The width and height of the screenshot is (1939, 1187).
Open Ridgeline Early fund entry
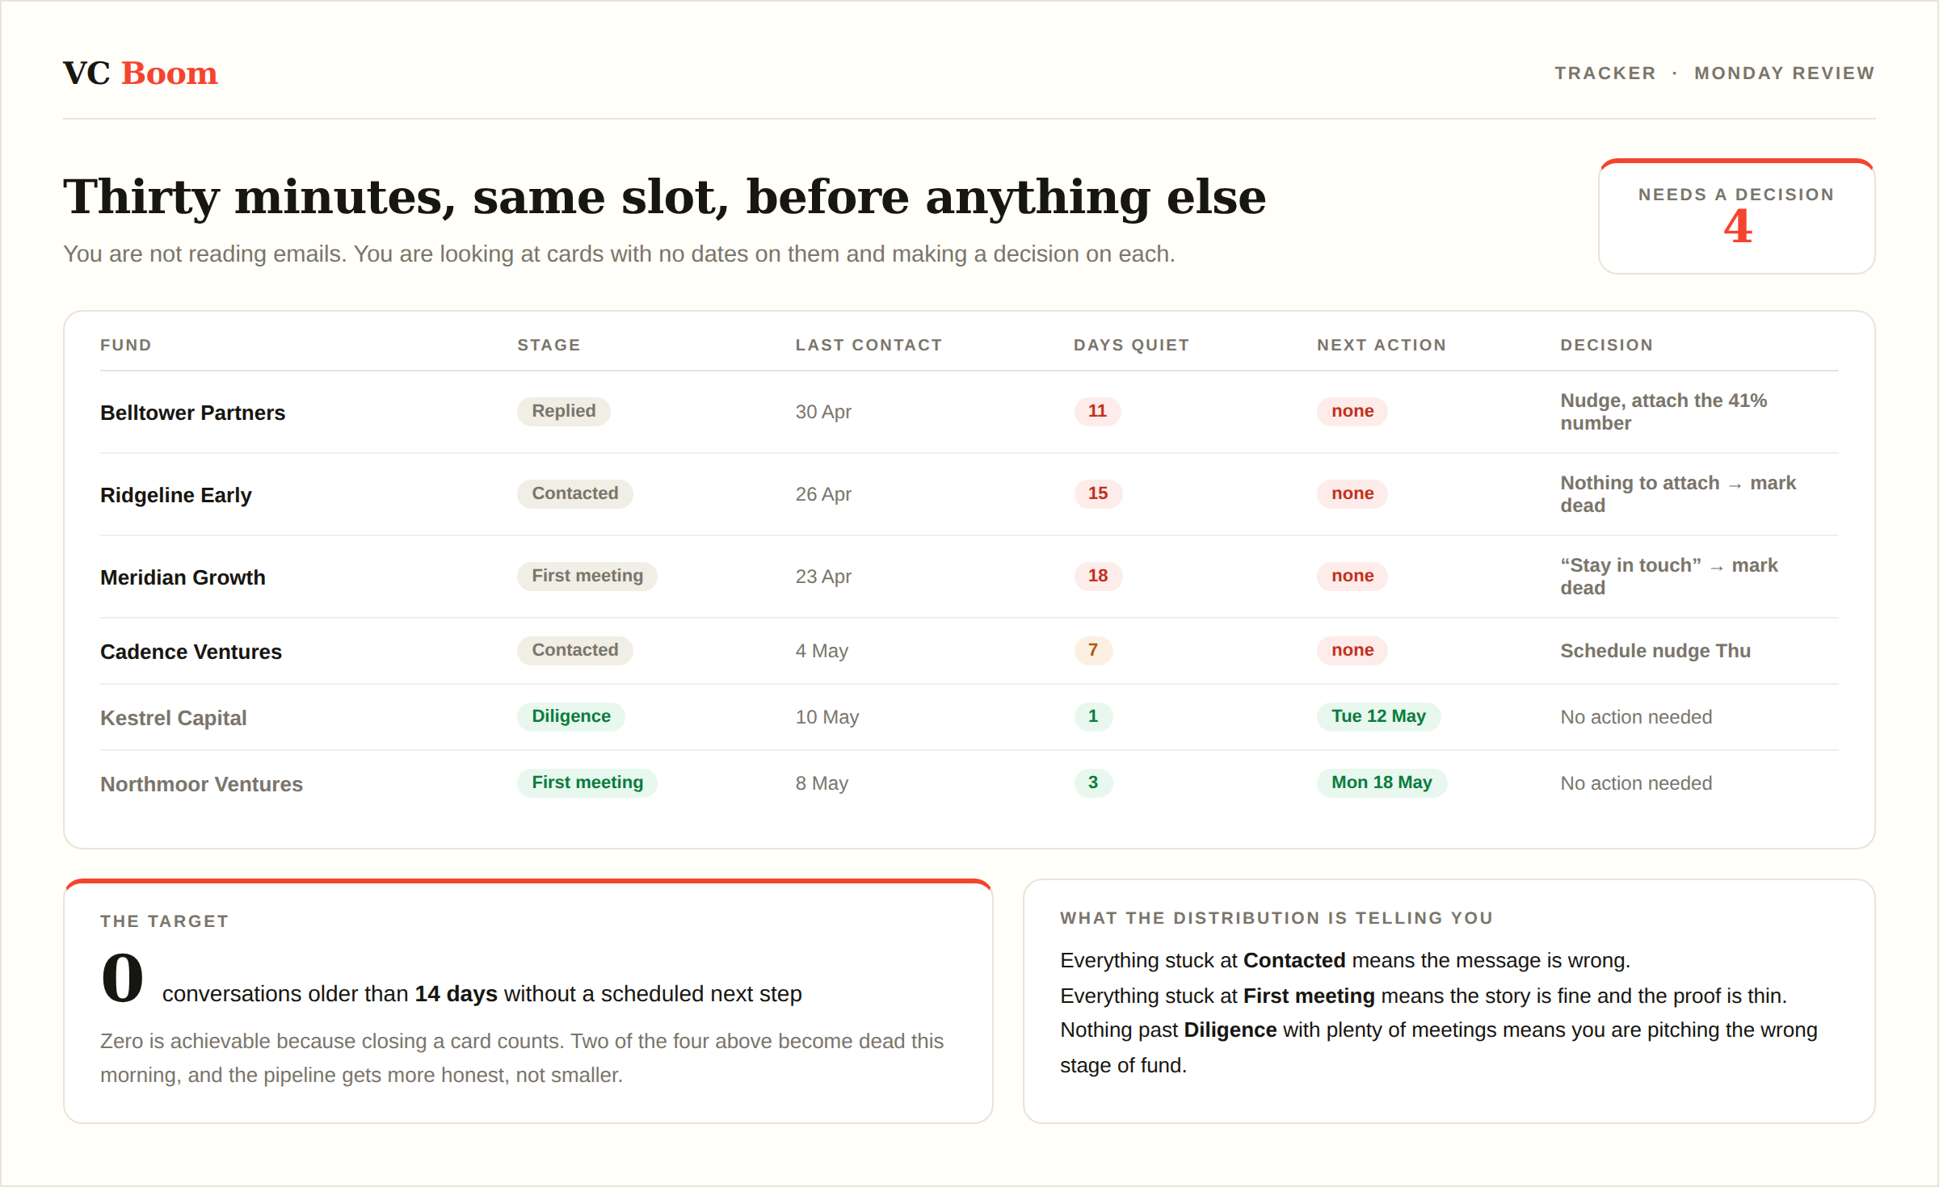coord(176,495)
